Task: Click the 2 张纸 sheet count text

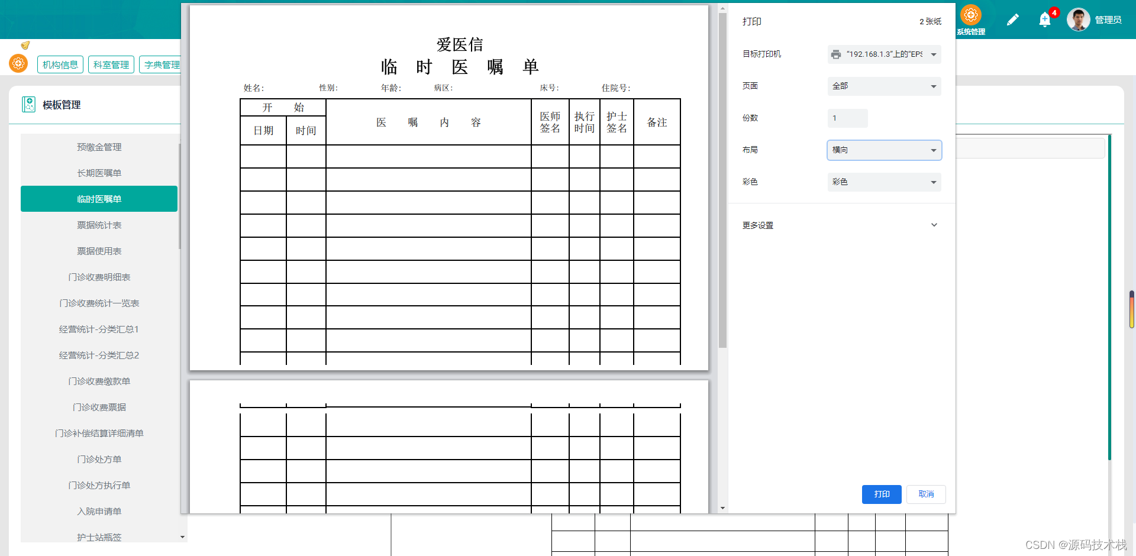Action: point(930,22)
